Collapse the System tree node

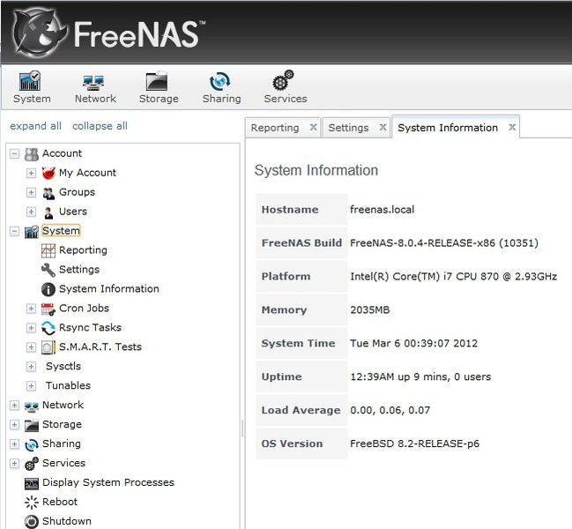pos(14,231)
